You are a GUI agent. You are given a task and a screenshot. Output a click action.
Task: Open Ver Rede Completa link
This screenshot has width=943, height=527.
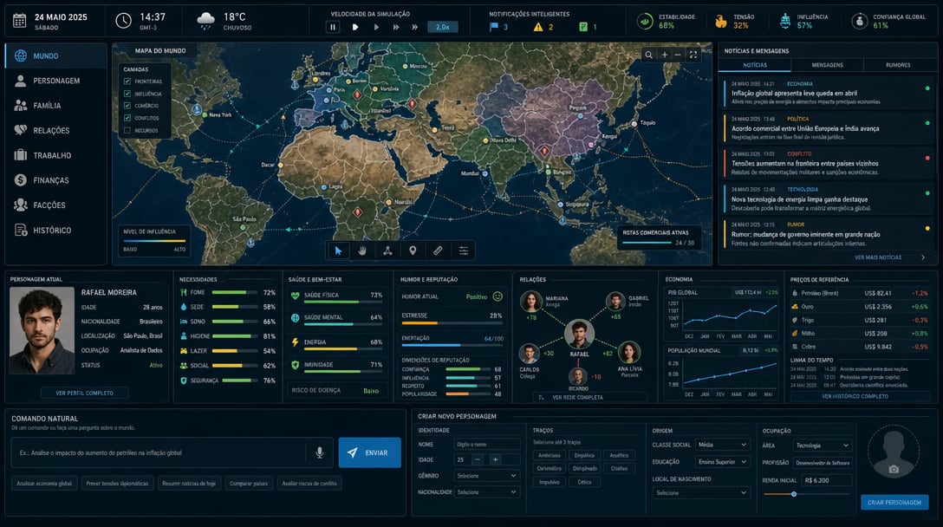[590, 398]
